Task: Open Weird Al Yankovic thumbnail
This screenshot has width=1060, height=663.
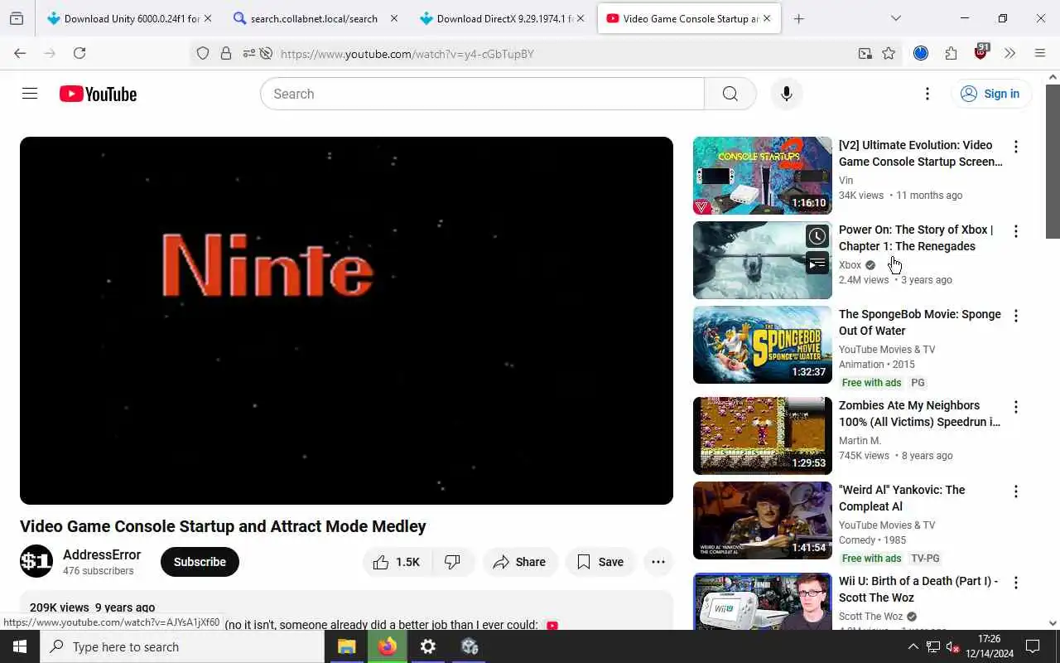Action: pyautogui.click(x=762, y=520)
